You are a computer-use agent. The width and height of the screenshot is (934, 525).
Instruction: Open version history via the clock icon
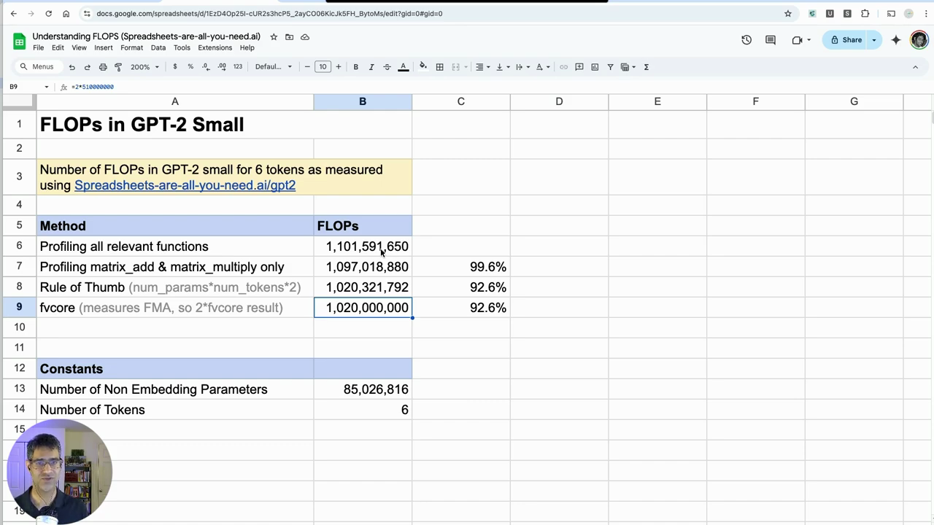point(746,40)
